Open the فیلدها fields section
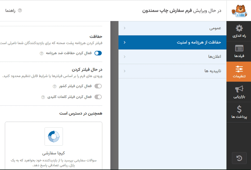This screenshot has height=170, width=251. click(x=239, y=51)
